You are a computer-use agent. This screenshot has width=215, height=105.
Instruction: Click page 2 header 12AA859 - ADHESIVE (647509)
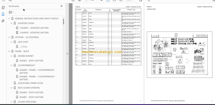[133, 7]
